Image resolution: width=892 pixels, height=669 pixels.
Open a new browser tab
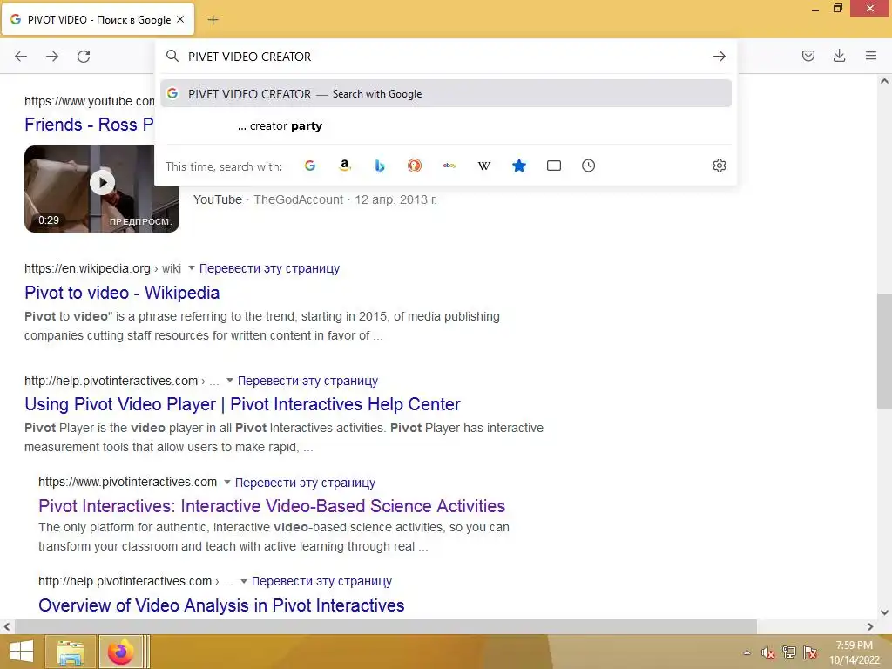(213, 20)
